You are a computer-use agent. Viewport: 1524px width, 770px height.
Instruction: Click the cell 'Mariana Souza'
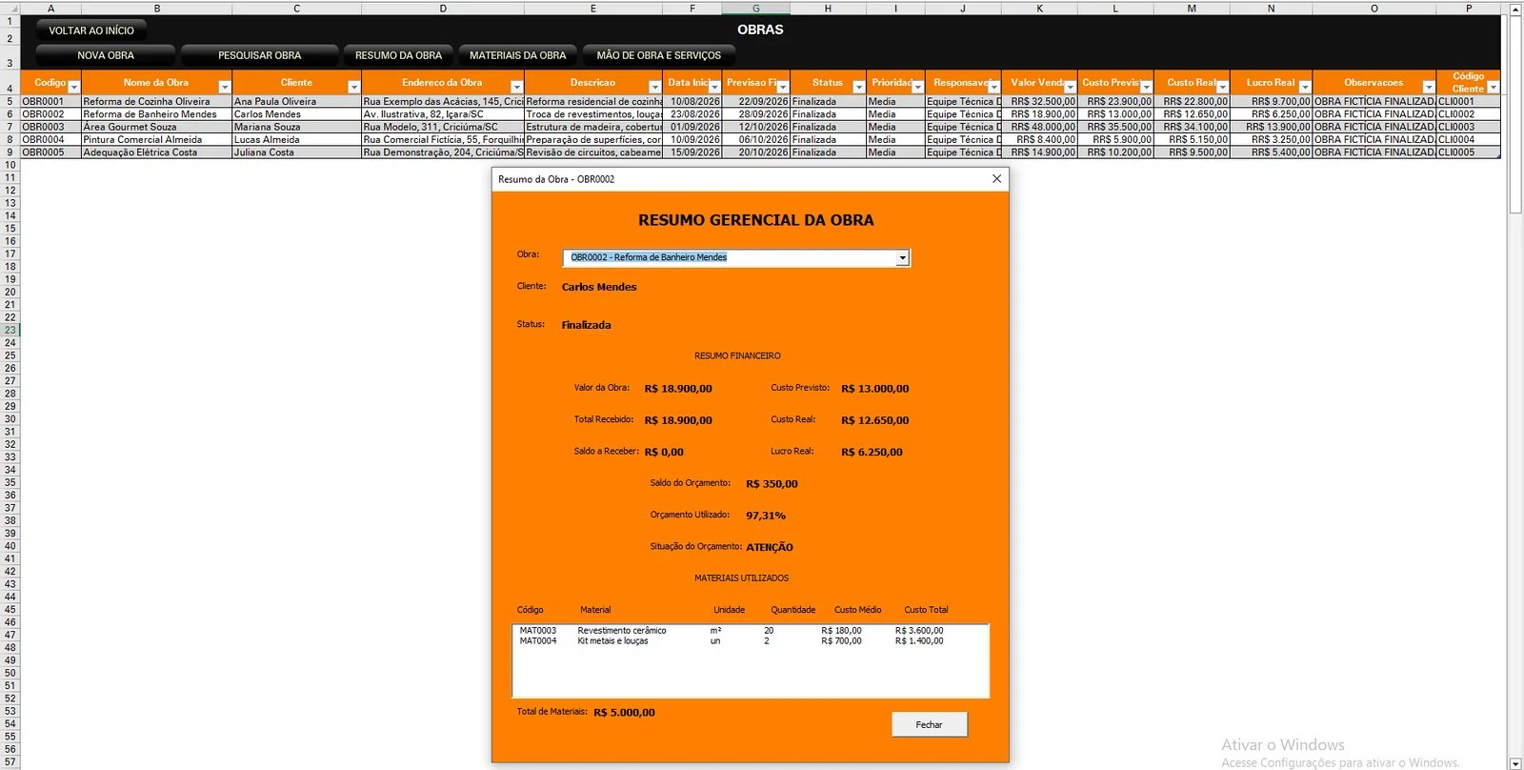point(296,127)
